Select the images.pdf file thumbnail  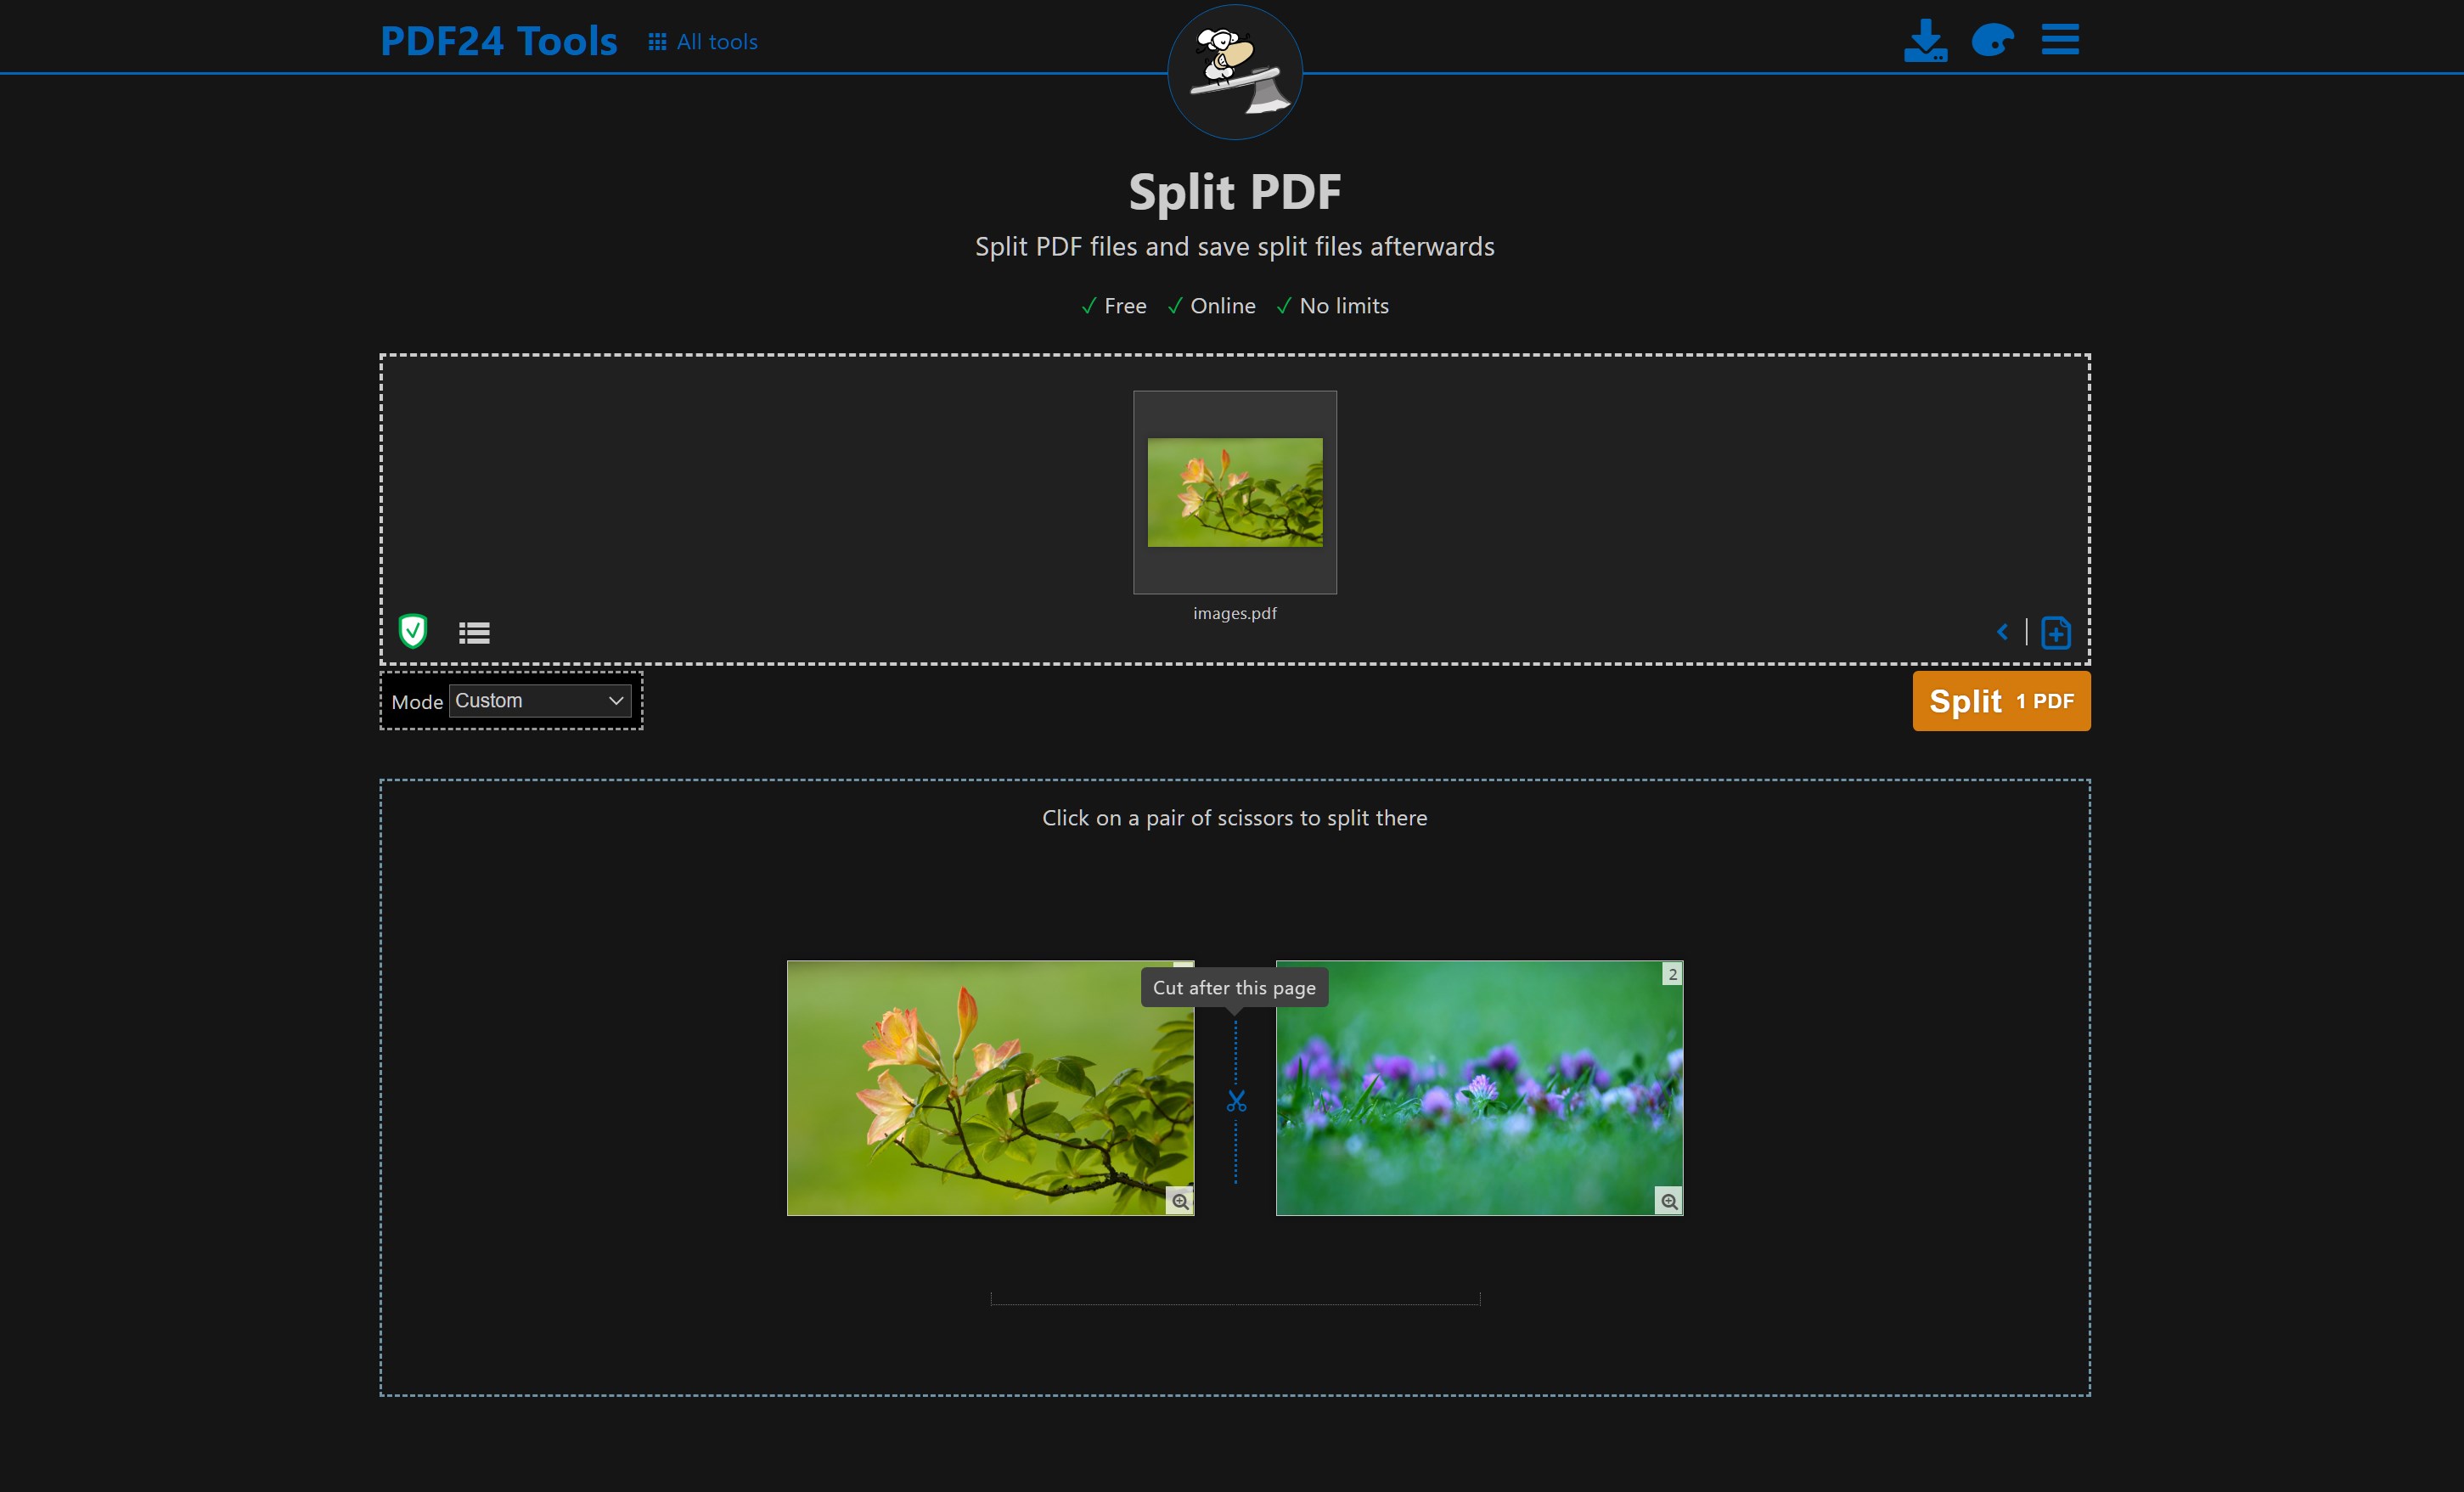(x=1234, y=492)
